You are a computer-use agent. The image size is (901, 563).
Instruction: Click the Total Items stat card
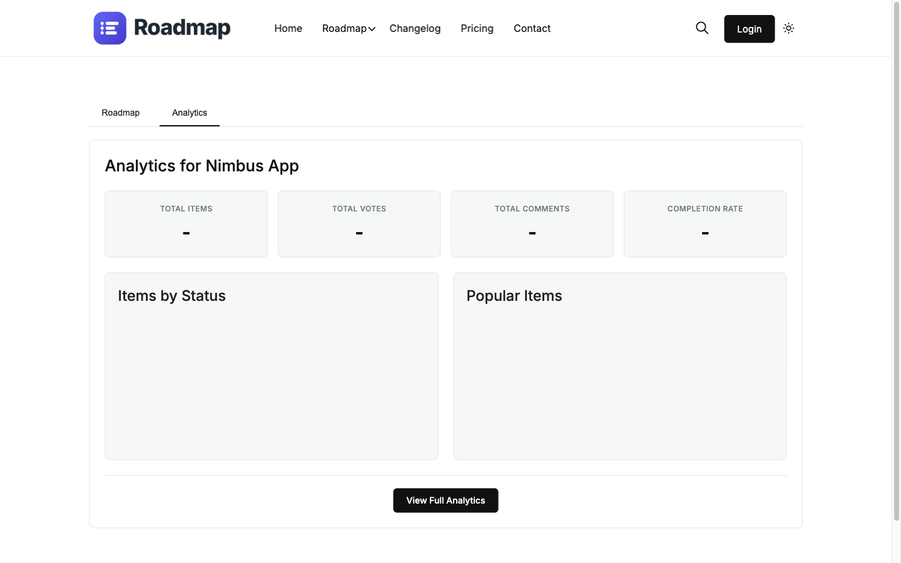click(x=186, y=224)
